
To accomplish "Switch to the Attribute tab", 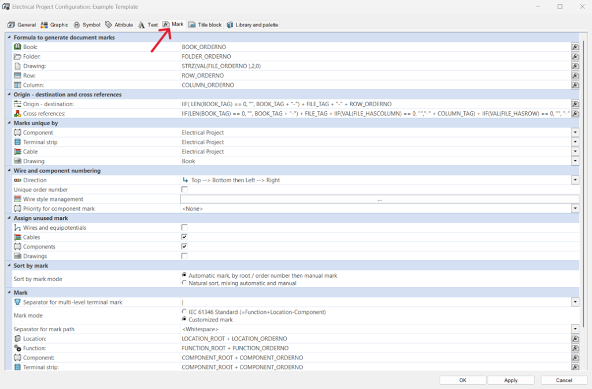I will [119, 25].
